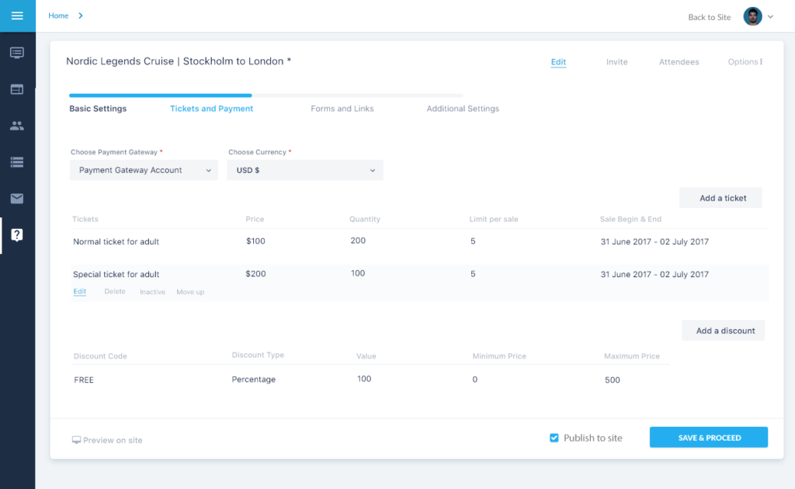Open the hamburger menu icon
This screenshot has height=489, width=795.
(17, 16)
